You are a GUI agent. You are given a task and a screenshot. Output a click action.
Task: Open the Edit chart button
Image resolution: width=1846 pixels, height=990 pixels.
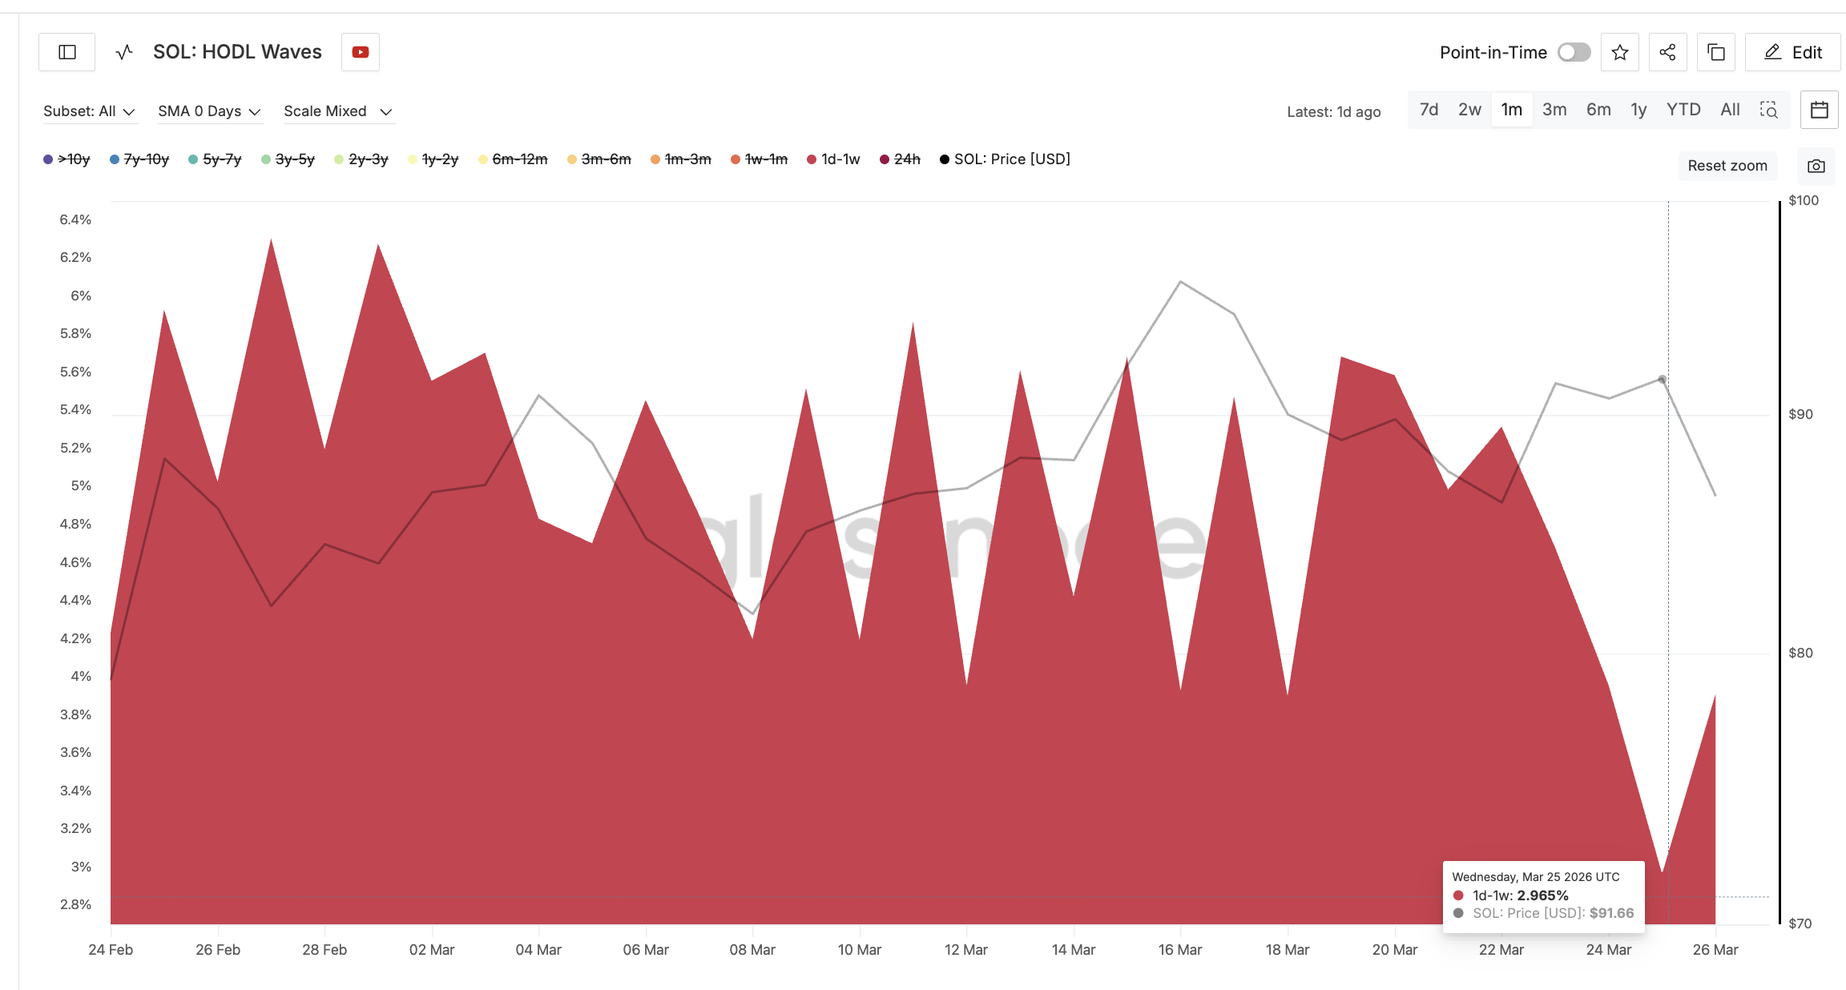click(1793, 51)
